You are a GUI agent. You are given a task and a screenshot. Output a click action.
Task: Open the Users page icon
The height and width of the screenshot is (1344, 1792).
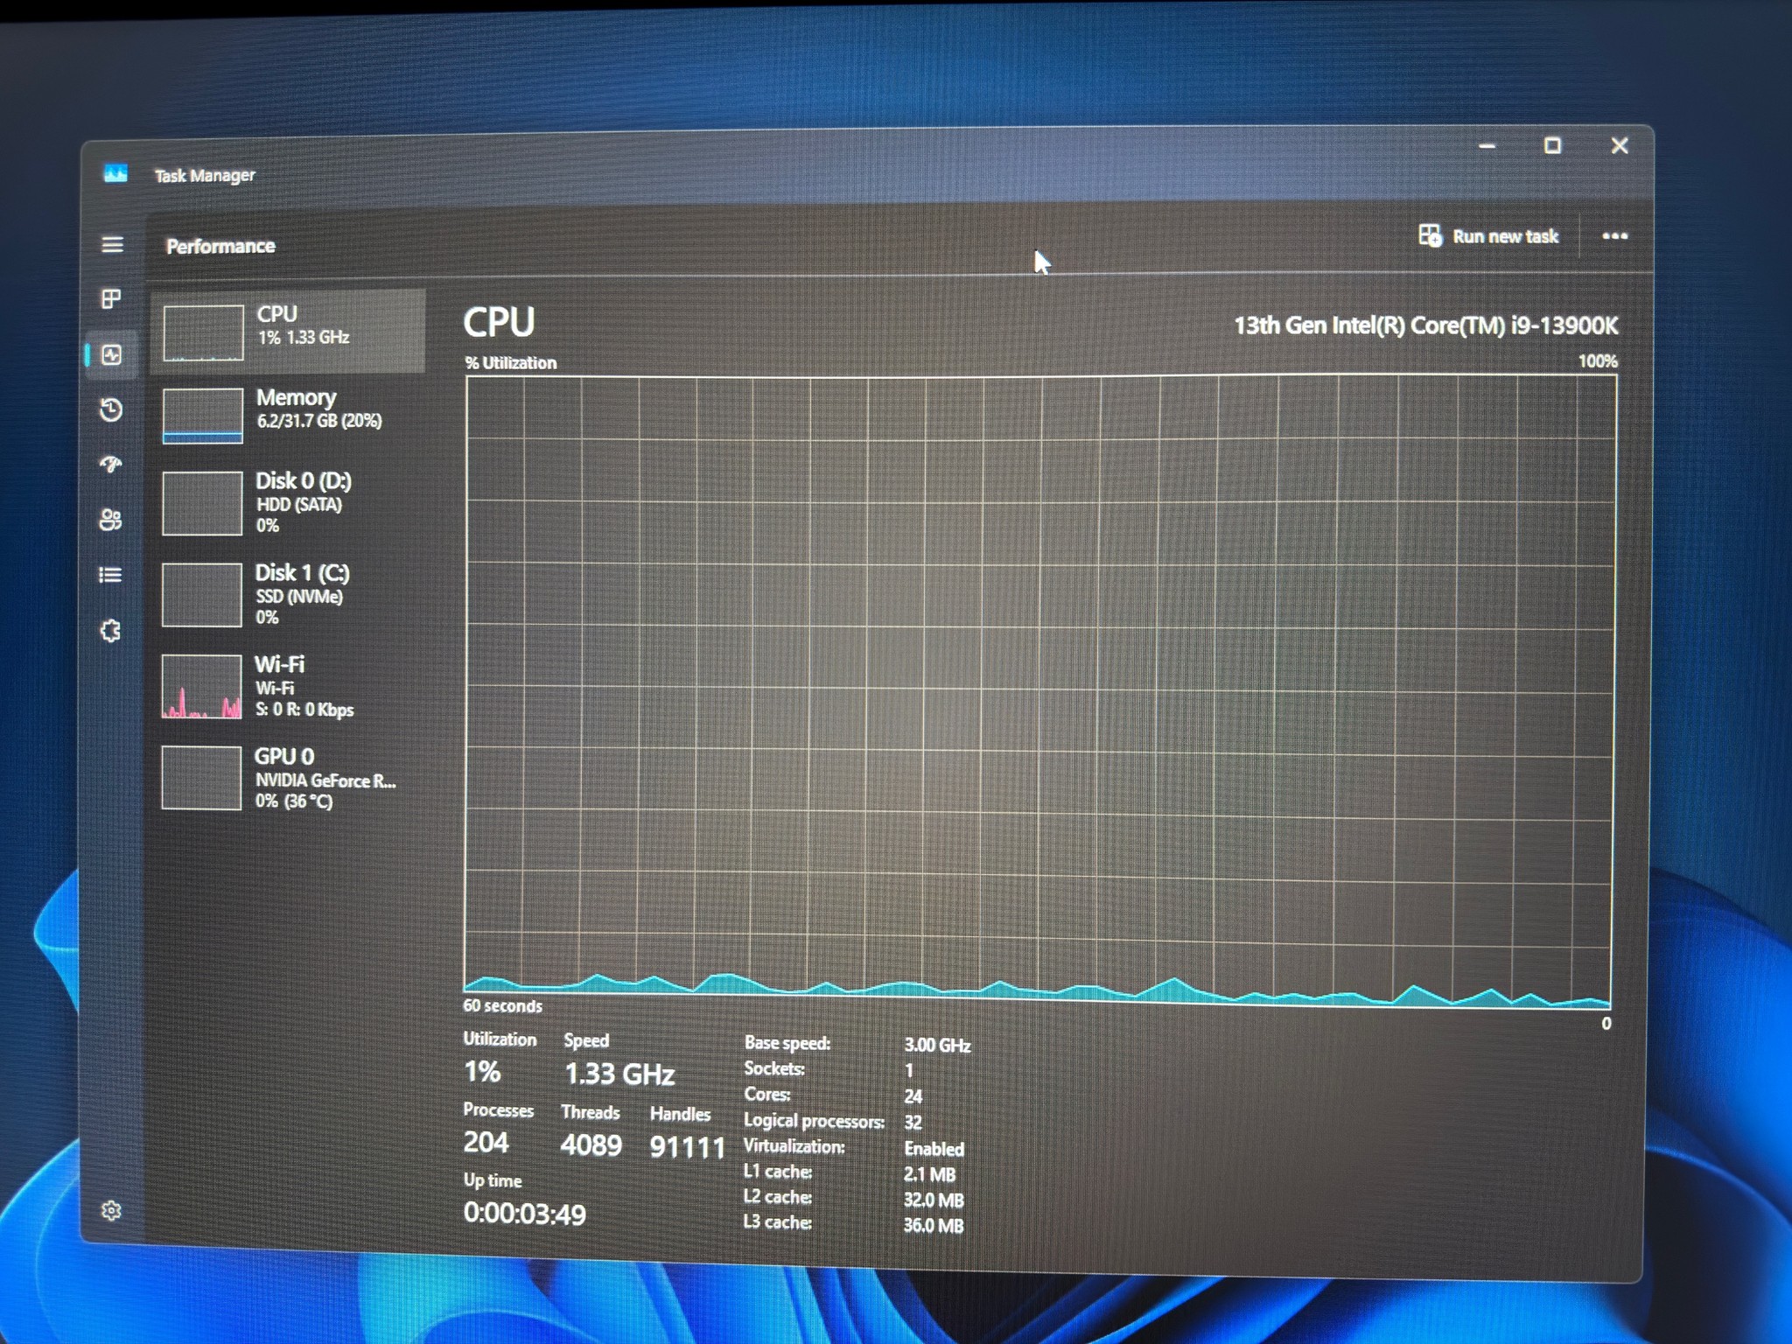coord(110,520)
